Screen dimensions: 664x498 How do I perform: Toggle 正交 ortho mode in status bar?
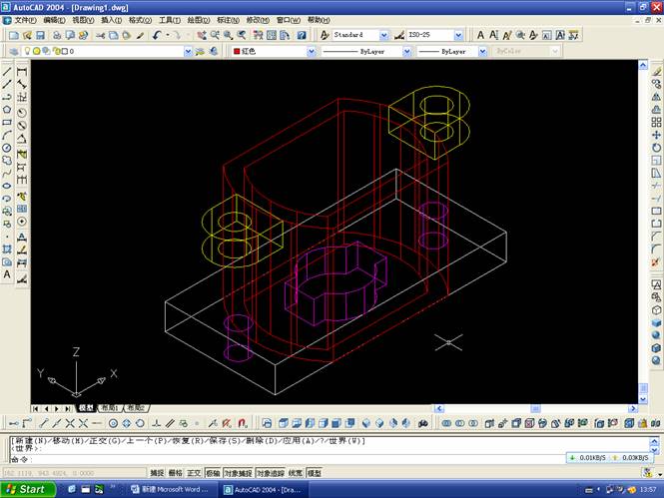pos(194,473)
